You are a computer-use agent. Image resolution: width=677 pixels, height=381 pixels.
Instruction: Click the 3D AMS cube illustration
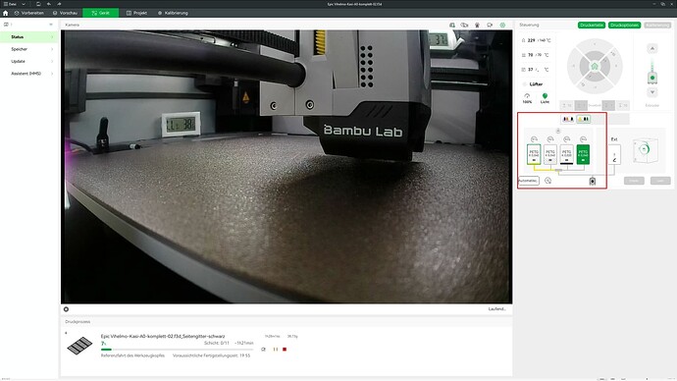click(645, 150)
